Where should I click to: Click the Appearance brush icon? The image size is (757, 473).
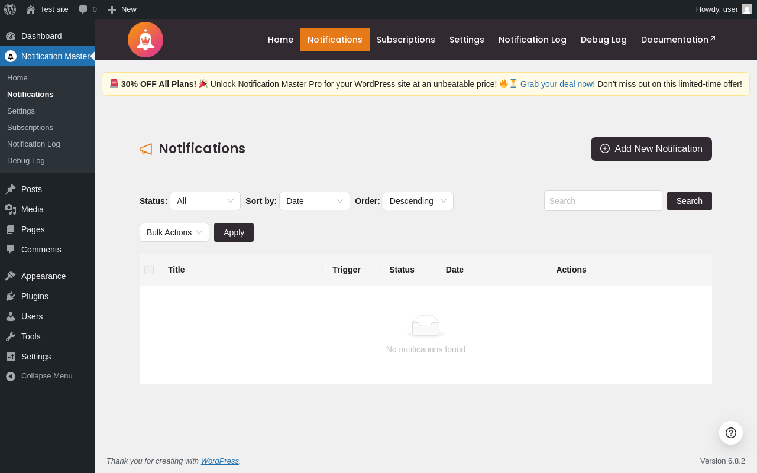point(11,276)
